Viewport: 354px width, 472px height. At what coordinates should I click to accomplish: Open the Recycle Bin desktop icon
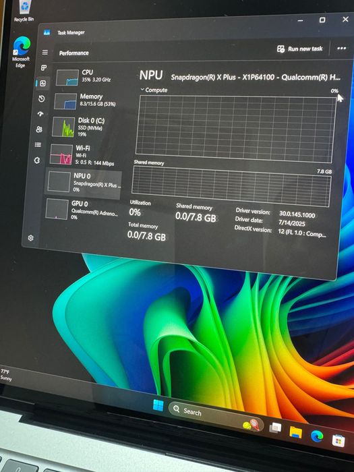tap(24, 11)
